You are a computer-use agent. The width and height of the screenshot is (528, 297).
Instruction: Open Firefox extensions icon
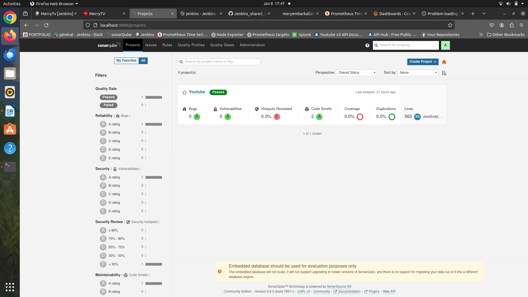point(511,25)
